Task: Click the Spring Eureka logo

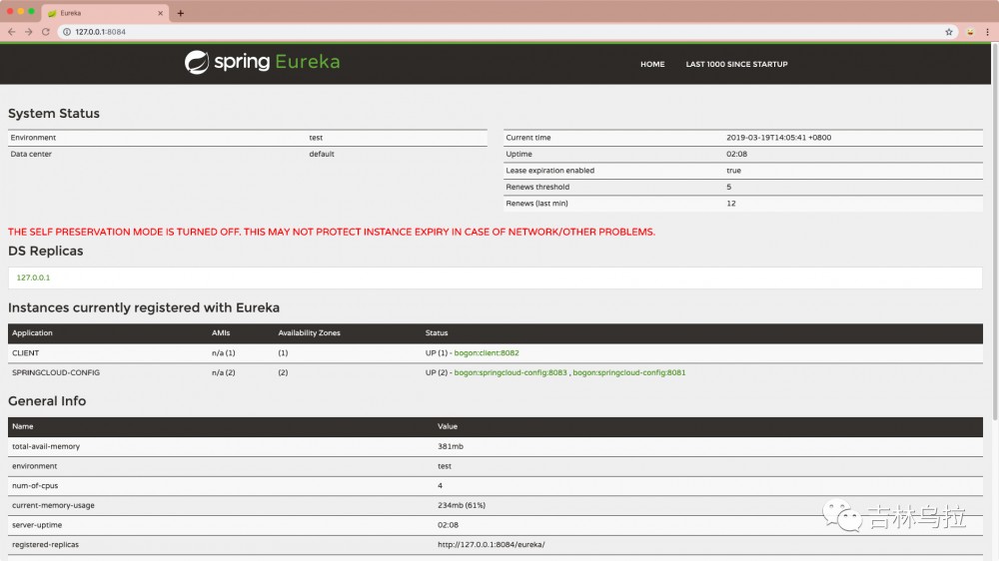Action: pyautogui.click(x=262, y=62)
